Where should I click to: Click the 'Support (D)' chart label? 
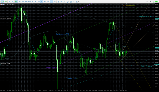pyautogui.click(x=71, y=78)
